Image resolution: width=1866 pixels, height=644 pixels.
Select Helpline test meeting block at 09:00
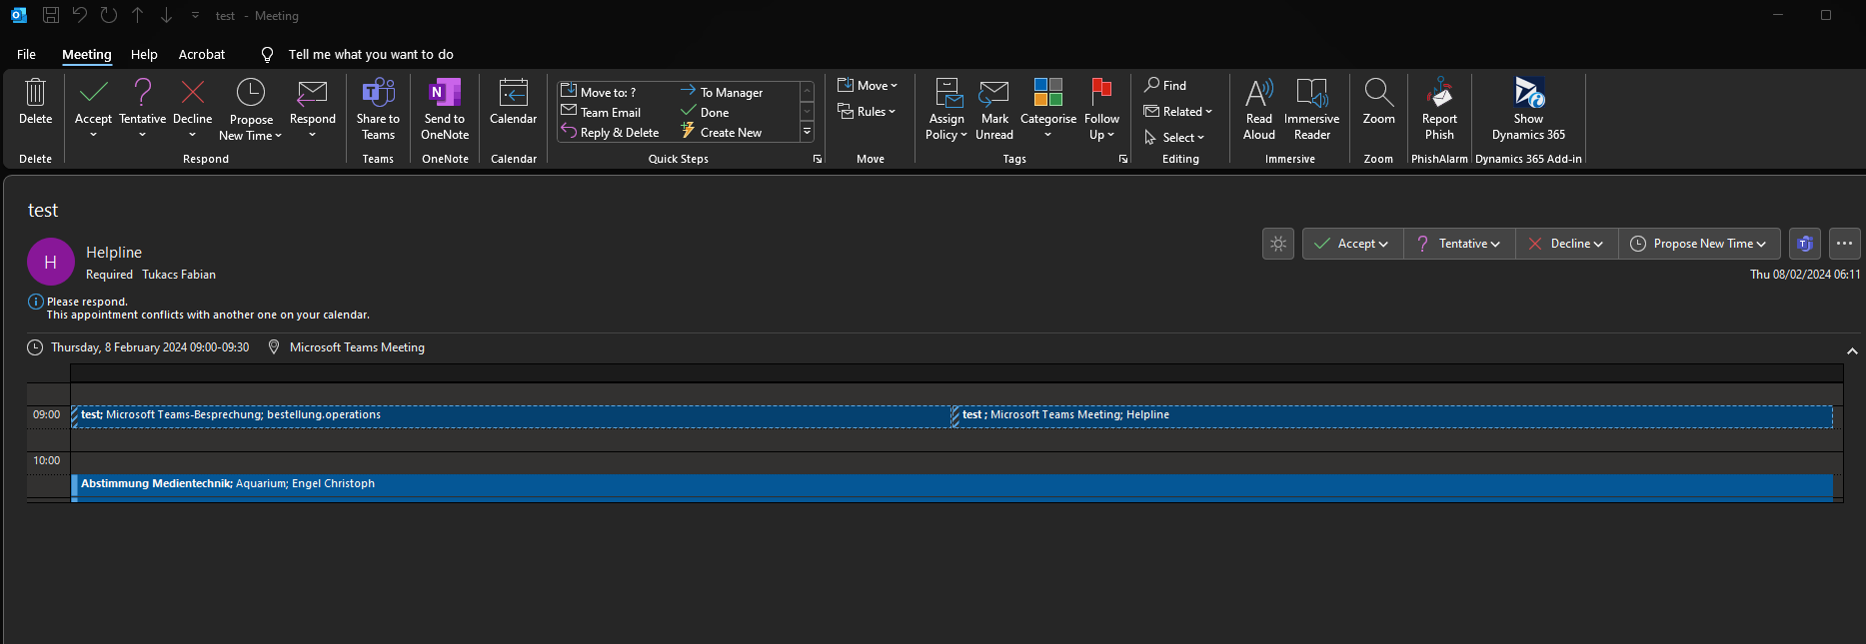pos(1392,415)
